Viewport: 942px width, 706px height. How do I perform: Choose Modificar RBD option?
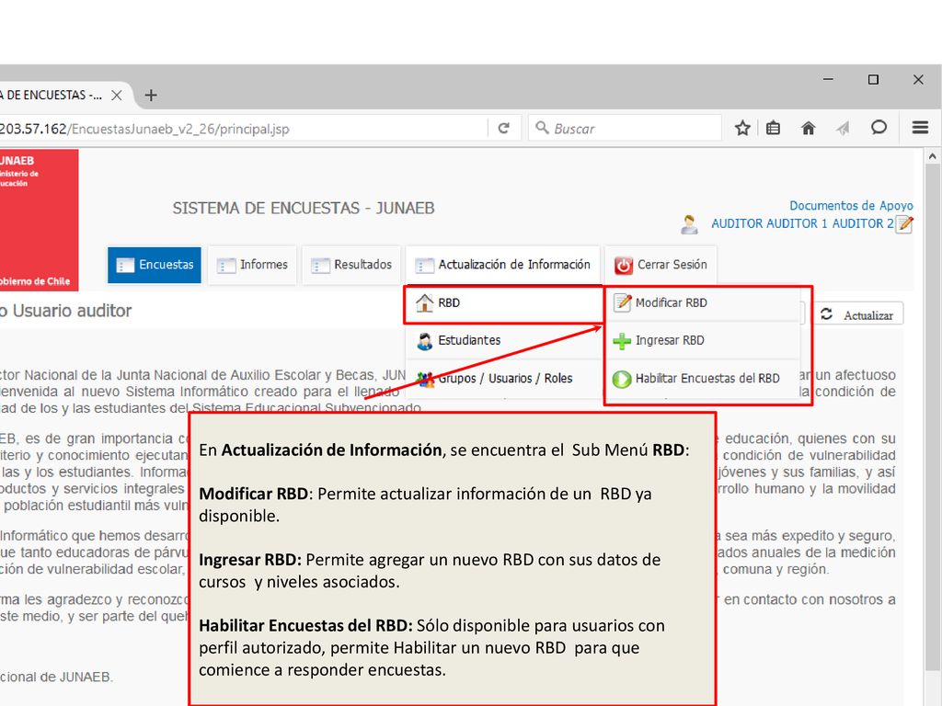click(703, 303)
